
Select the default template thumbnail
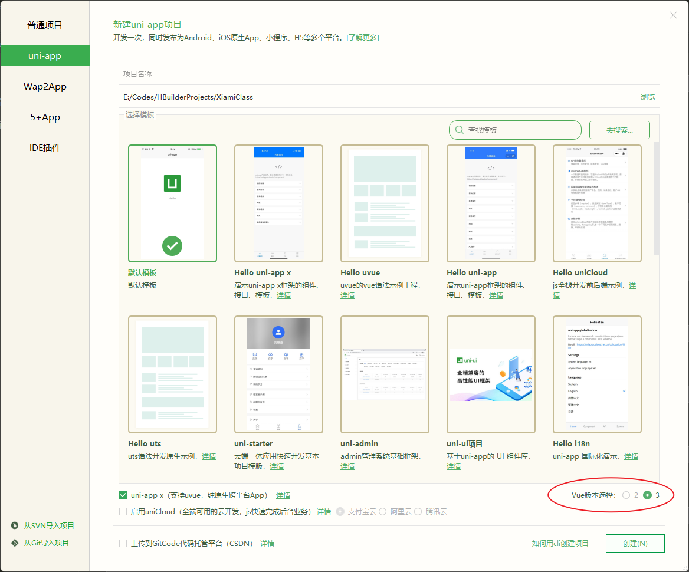click(x=172, y=203)
